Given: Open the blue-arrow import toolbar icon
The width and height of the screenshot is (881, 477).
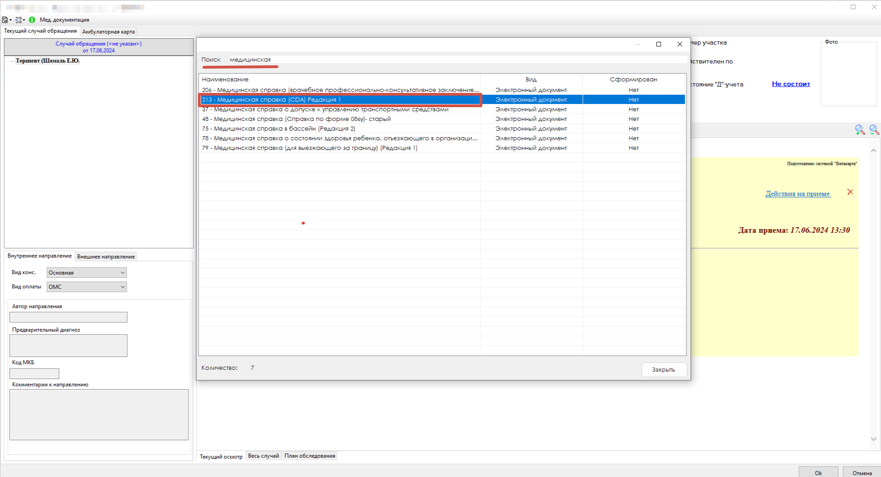Looking at the screenshot, I should pos(18,20).
